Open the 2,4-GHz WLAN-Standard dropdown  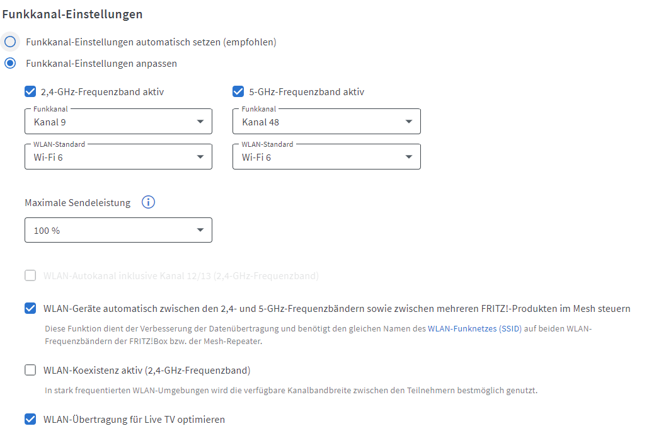point(118,157)
